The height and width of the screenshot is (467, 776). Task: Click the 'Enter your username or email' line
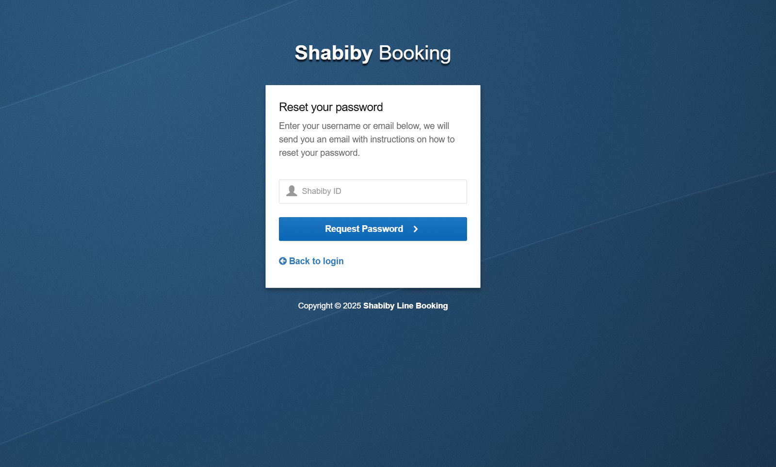(x=364, y=126)
